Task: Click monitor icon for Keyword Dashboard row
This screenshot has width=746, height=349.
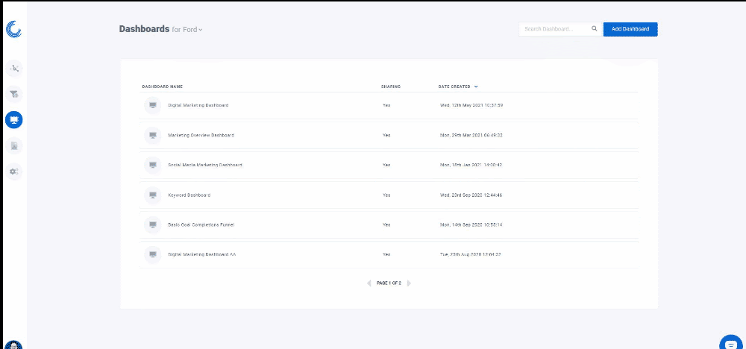Action: coord(153,195)
